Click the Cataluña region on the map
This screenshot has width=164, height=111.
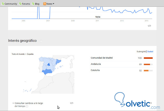(x=58, y=61)
